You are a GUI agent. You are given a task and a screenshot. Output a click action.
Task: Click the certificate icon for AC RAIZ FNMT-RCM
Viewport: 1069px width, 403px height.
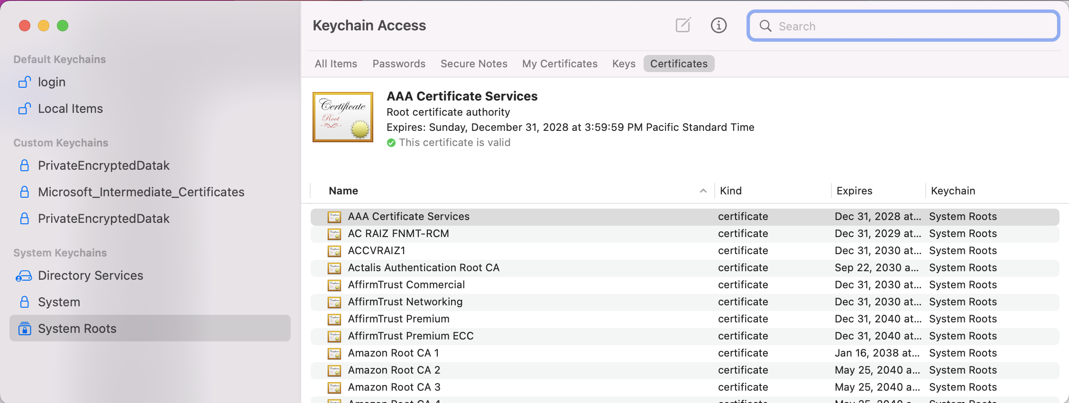(334, 234)
